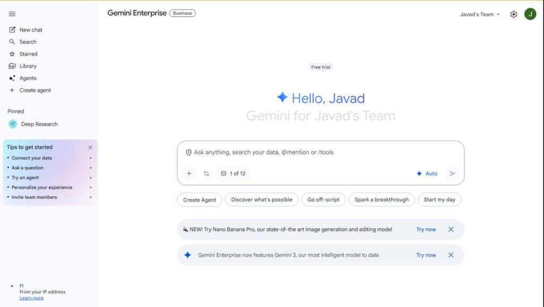Viewport: 544px width, 307px height.
Task: Open the pinned Deep Research agent
Action: [x=39, y=124]
